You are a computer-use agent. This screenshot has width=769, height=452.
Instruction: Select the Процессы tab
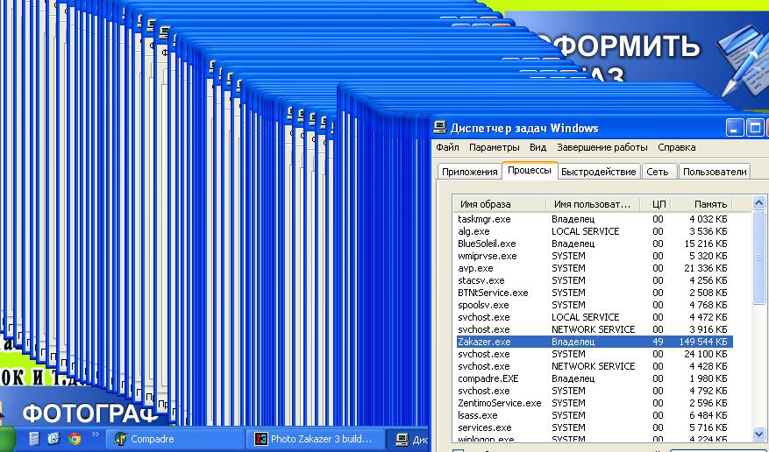pyautogui.click(x=529, y=171)
